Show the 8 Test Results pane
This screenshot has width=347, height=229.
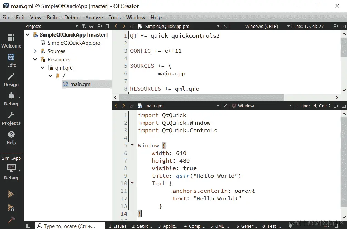click(271, 226)
